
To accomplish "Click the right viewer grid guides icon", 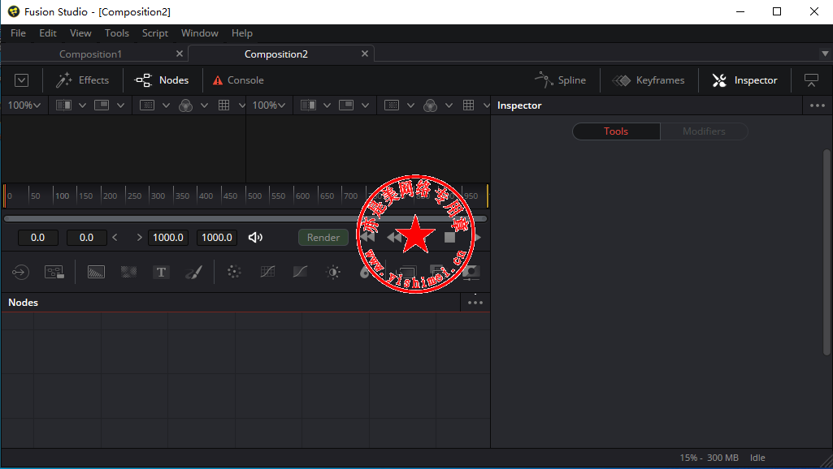I will tap(469, 105).
